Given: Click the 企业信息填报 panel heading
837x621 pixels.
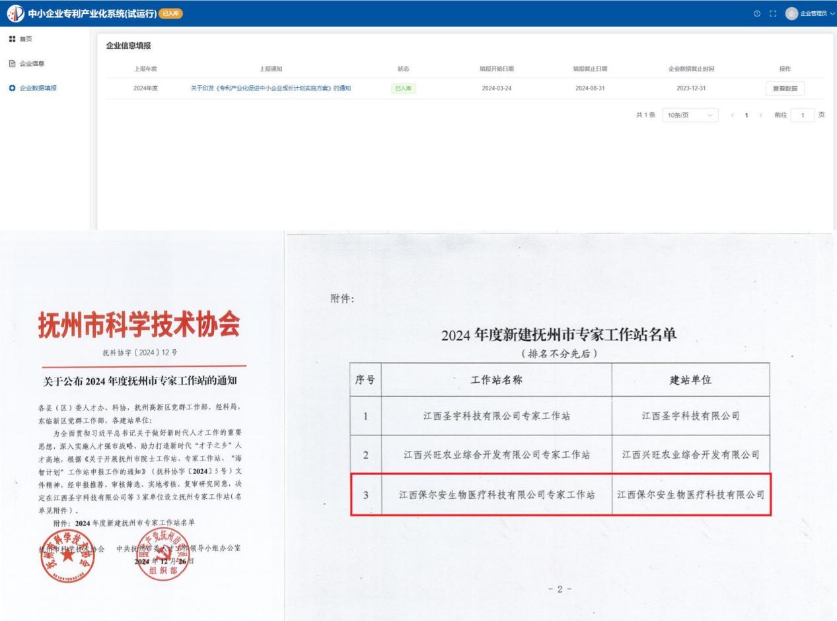Looking at the screenshot, I should point(128,46).
